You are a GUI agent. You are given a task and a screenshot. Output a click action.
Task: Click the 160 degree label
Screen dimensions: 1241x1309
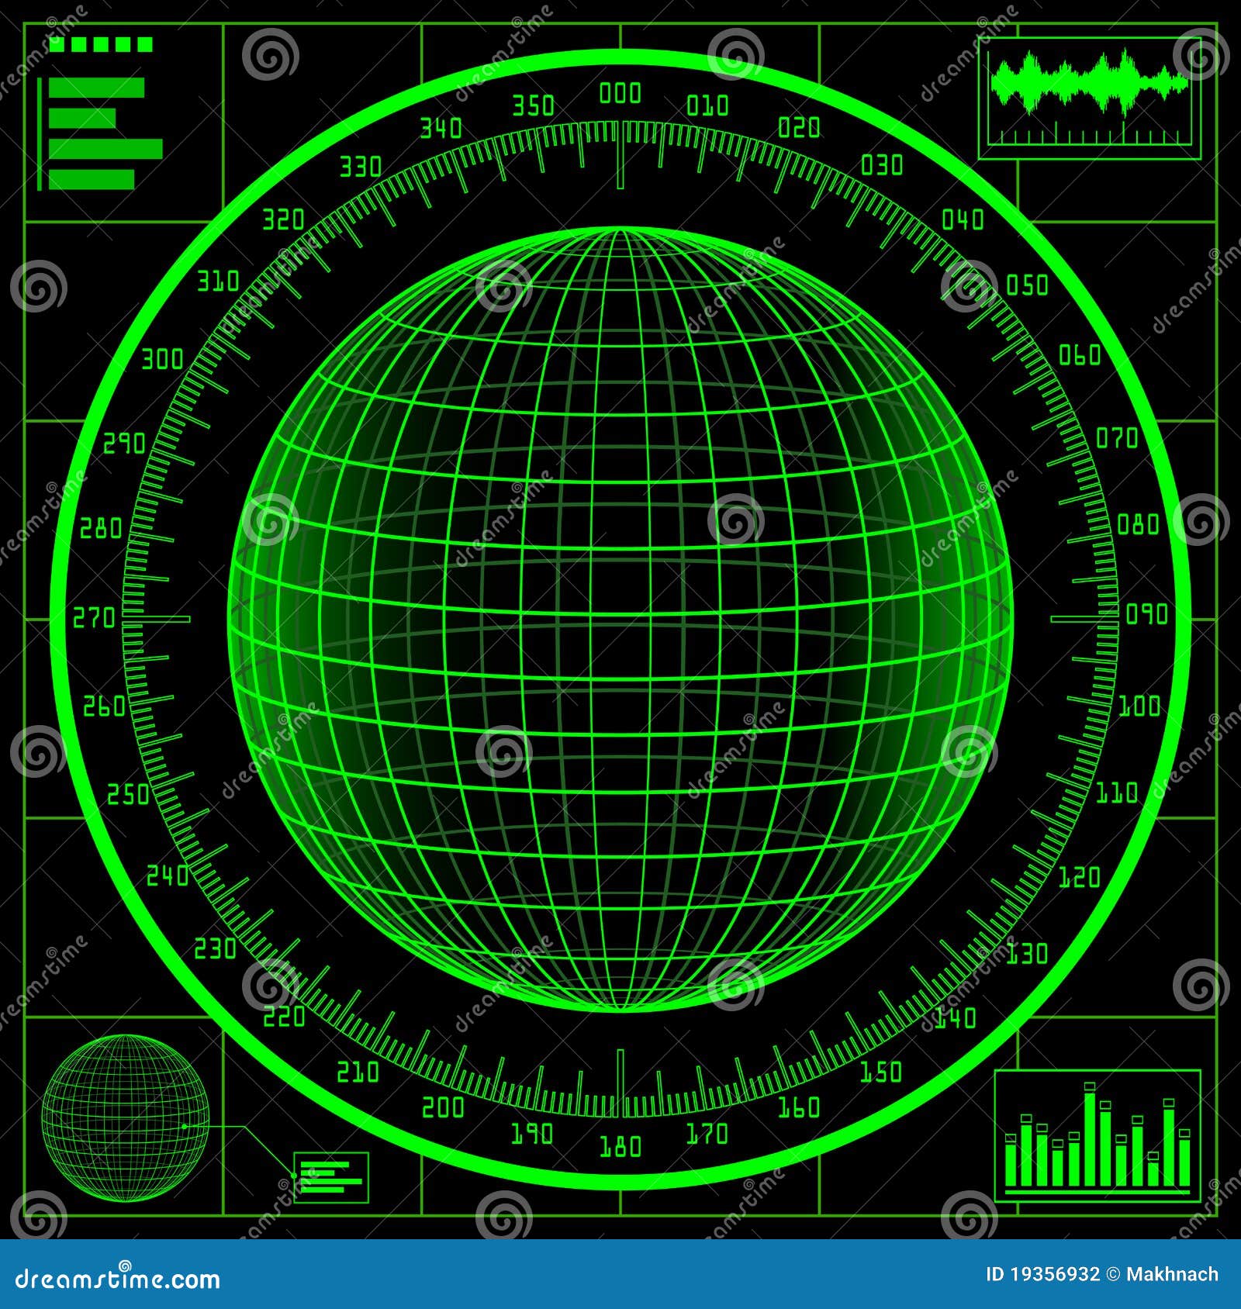799,1107
